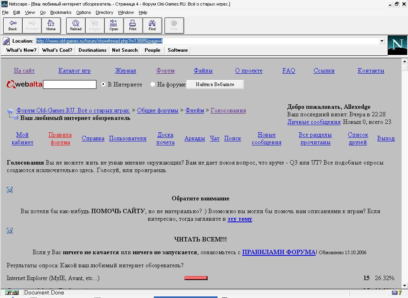Open the Файлы link
408x298 pixels.
tap(203, 71)
